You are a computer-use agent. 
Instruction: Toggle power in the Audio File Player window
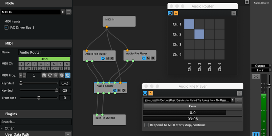coord(145,93)
